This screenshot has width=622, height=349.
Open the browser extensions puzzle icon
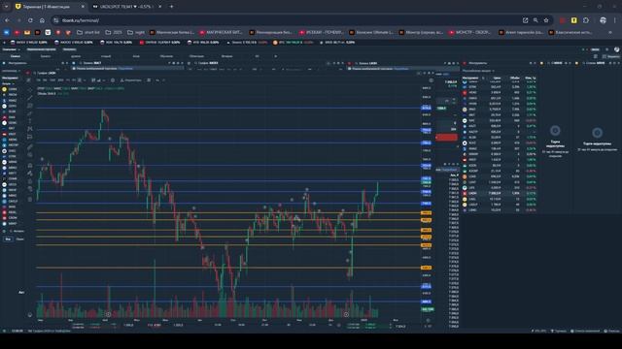[586, 20]
